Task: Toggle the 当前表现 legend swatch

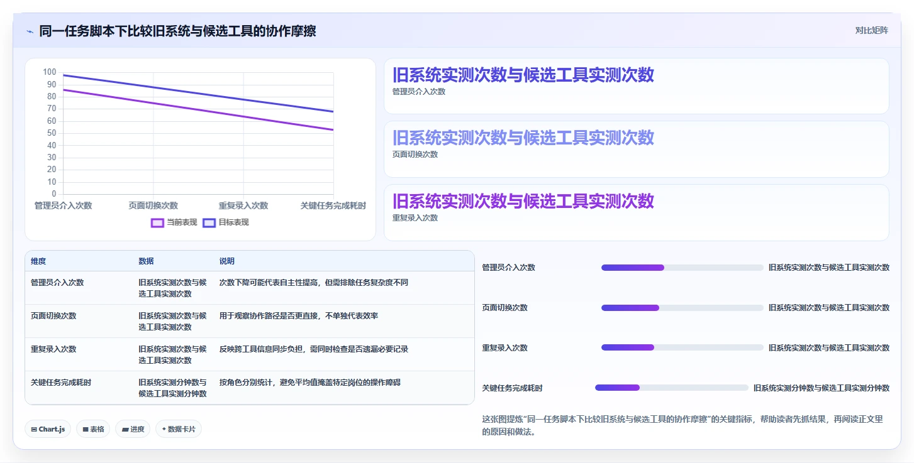Action: [157, 222]
